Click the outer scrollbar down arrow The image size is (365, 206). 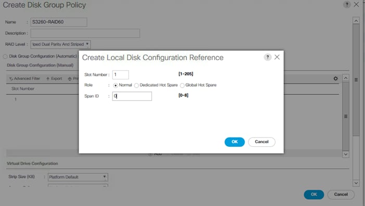(356, 183)
